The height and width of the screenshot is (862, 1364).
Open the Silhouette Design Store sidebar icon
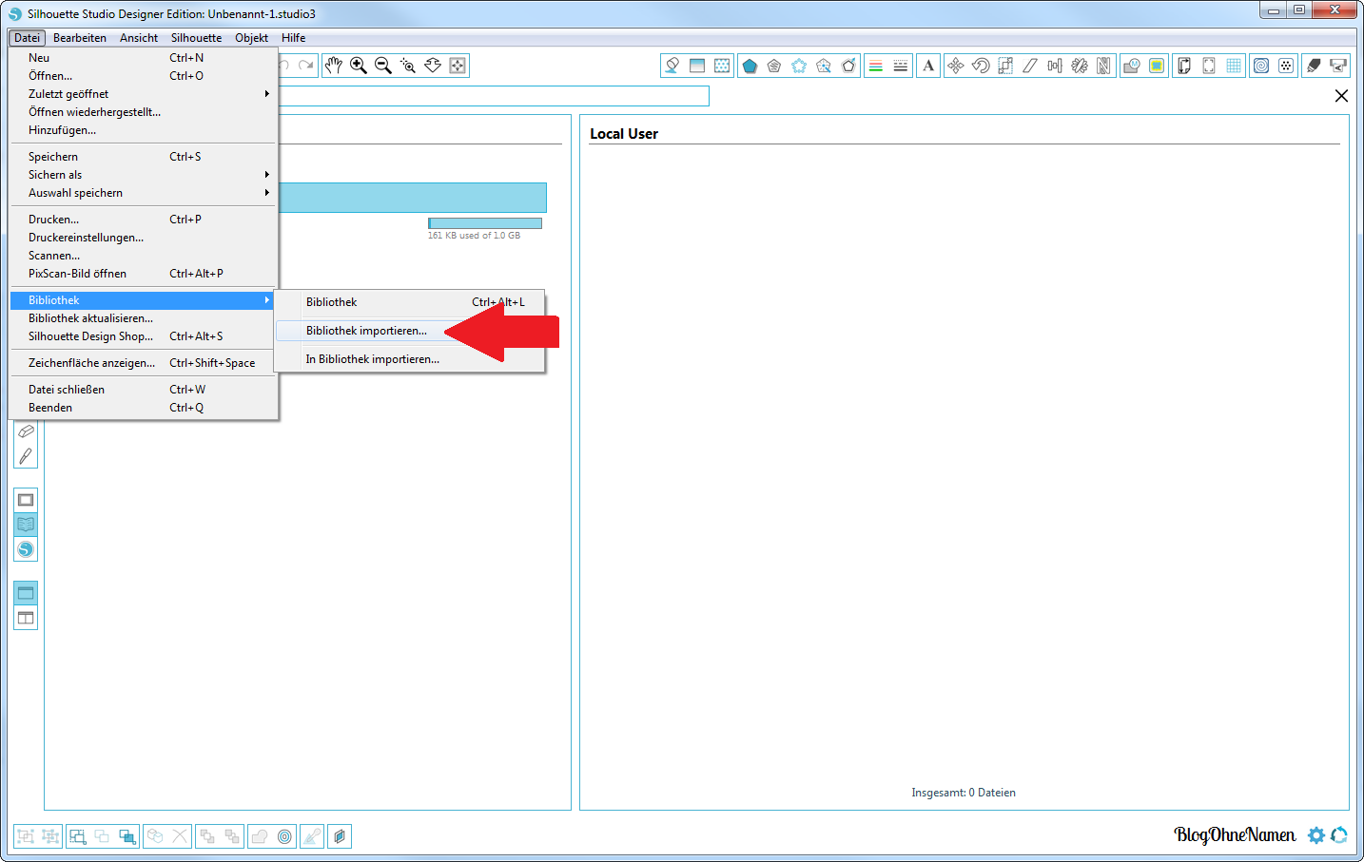(26, 549)
